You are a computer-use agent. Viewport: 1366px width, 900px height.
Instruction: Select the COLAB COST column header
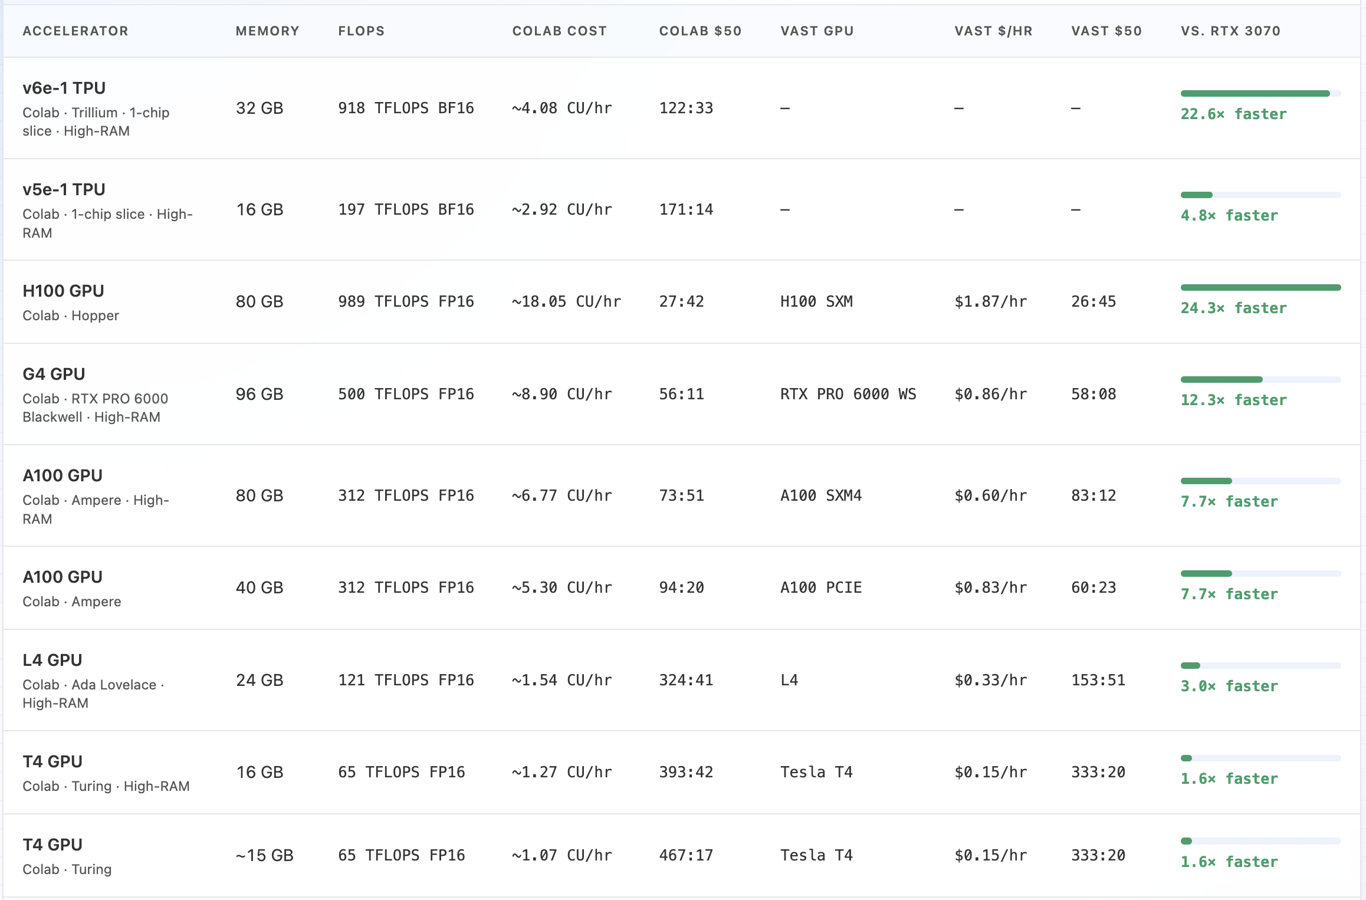559,31
